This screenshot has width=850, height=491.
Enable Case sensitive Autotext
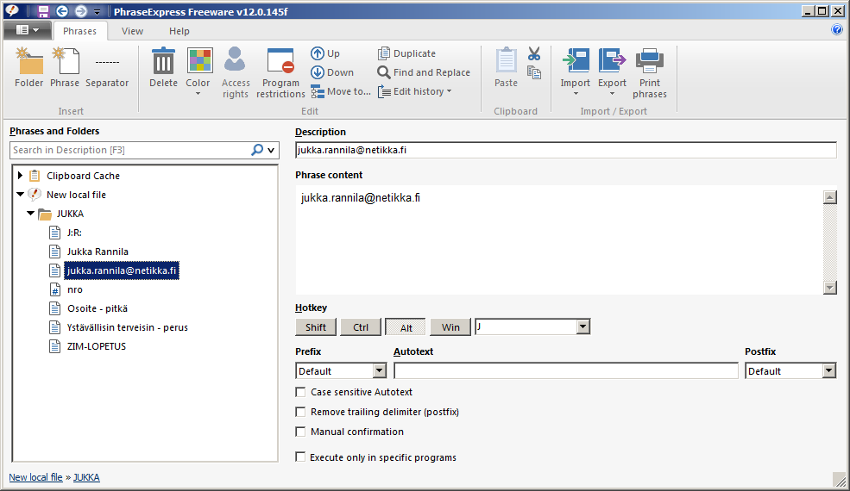coord(300,392)
